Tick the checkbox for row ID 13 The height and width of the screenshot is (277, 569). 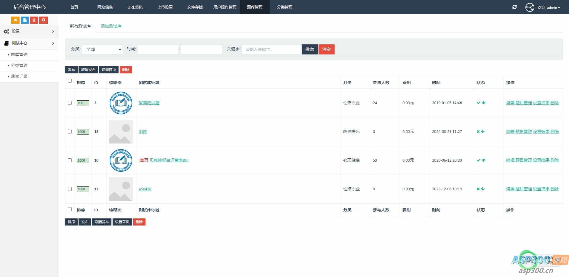70,131
